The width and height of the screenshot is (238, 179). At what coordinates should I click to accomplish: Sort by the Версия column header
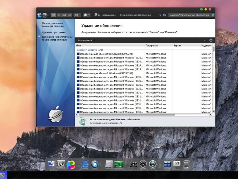[186, 45]
